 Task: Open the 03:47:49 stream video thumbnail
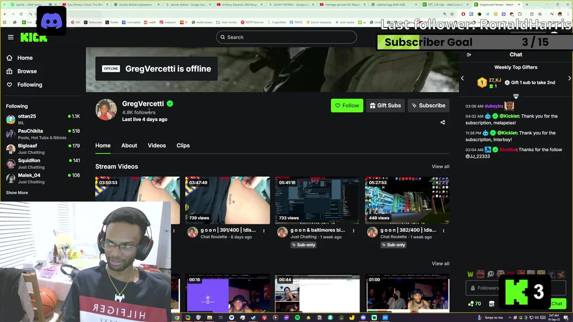pos(227,200)
